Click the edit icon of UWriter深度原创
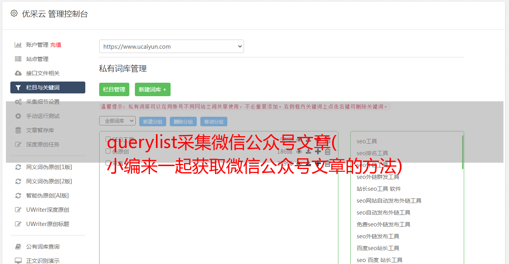509x264 pixels. pos(18,210)
